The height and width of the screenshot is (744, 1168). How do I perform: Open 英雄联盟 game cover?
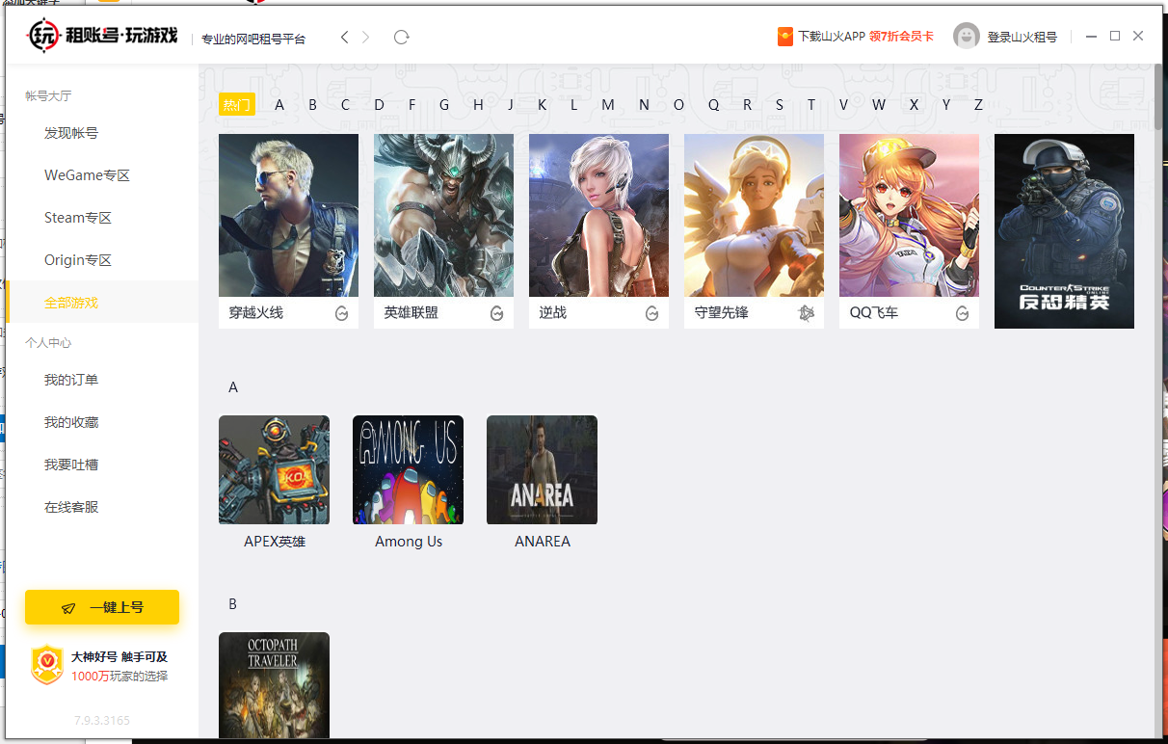click(443, 215)
